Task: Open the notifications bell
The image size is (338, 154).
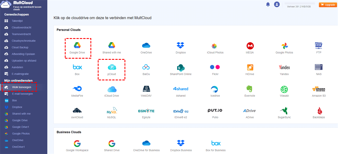Action: pos(268,4)
